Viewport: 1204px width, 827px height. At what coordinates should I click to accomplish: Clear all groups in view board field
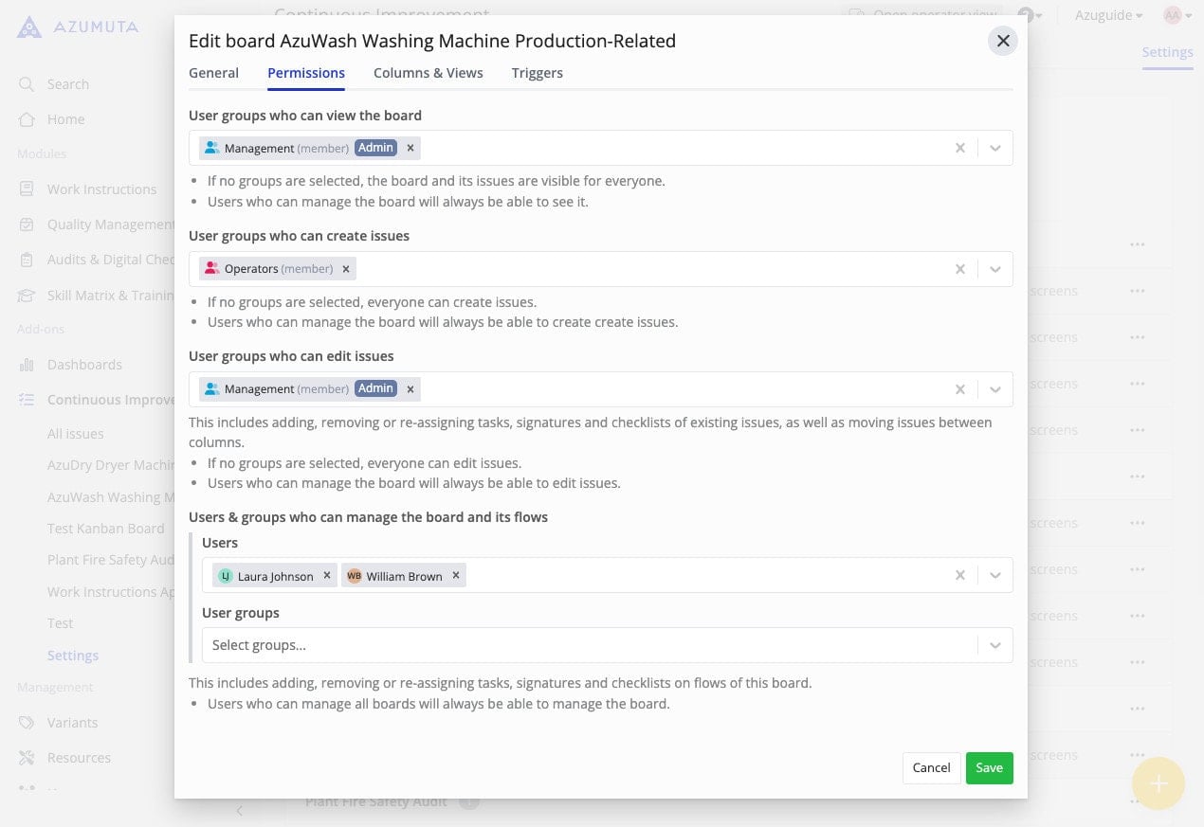pos(960,148)
